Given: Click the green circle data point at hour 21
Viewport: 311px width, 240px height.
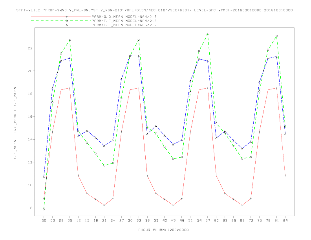Looking at the screenshot, I should (x=104, y=165).
